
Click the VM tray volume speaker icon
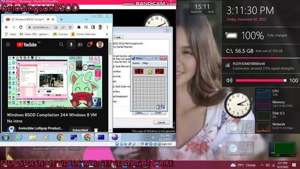pyautogui.click(x=153, y=138)
